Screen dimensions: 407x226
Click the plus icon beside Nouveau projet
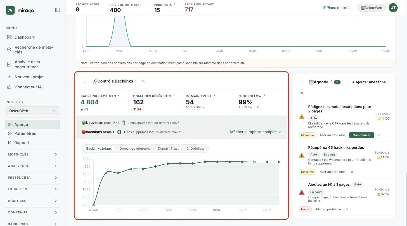9,77
